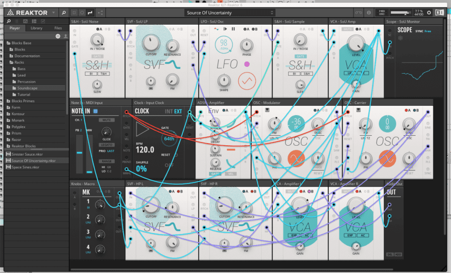
Task: Open the Tutorial folder
Action: [x=35, y=95]
